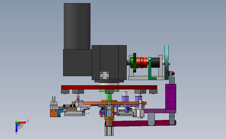The width and height of the screenshot is (226, 139).
Task: Click the red X axis arrow of triad
Action: click(x=22, y=122)
